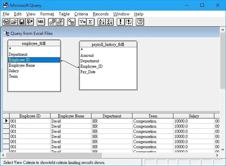Image resolution: width=226 pixels, height=166 pixels.
Task: Select Department field in payroll_history_tbl$
Action: [108, 61]
